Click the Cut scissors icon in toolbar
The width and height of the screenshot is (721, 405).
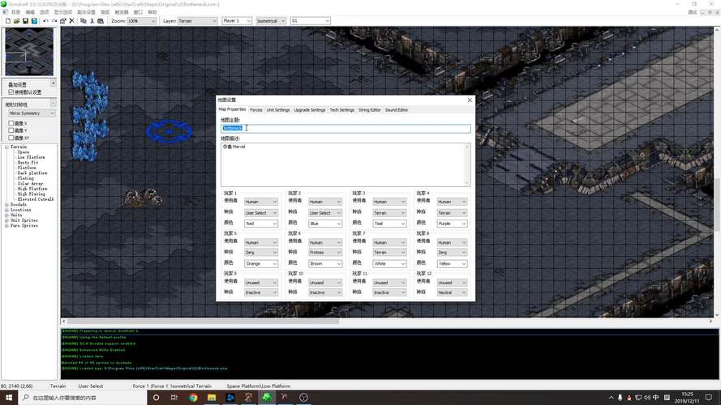tap(92, 21)
